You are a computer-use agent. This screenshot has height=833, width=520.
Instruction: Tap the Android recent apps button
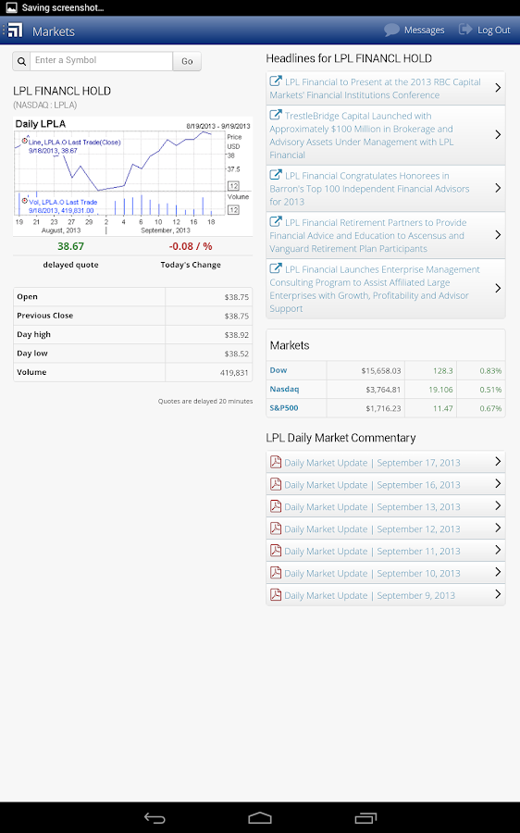pos(365,818)
